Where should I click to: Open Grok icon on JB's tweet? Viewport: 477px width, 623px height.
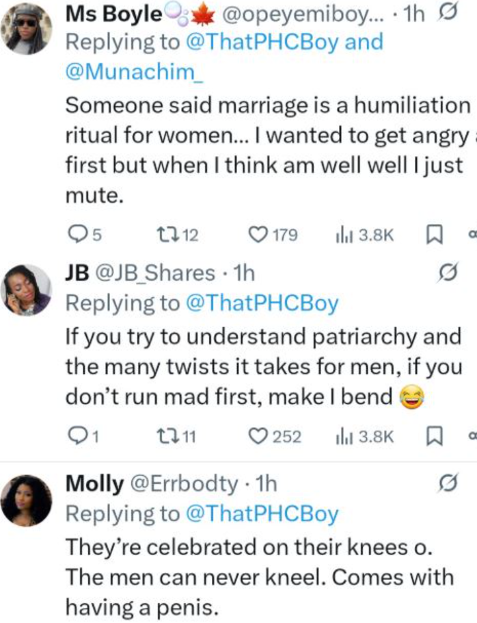point(446,274)
